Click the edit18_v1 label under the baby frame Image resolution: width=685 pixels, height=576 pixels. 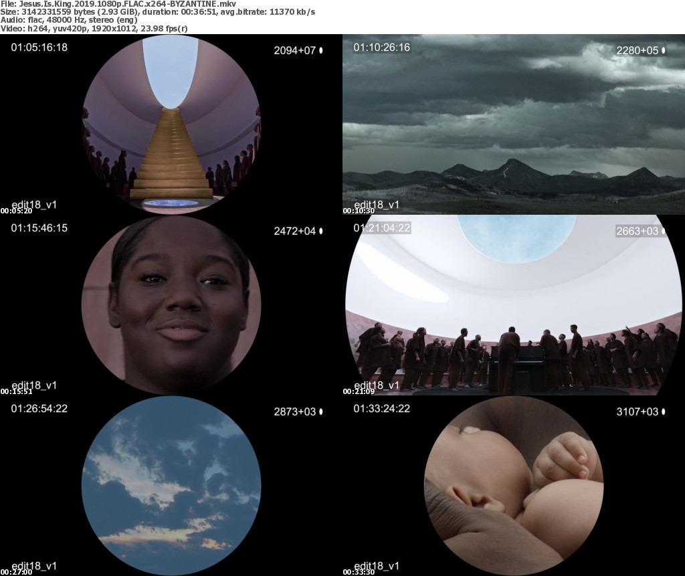point(377,565)
